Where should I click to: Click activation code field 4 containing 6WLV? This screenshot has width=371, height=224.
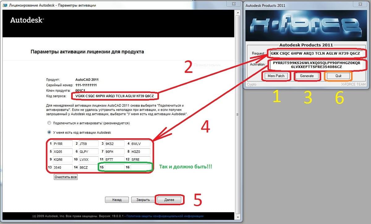click(140, 143)
